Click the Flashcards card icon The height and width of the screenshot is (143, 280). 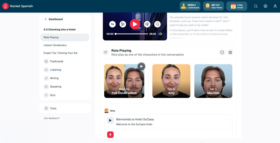(46, 61)
